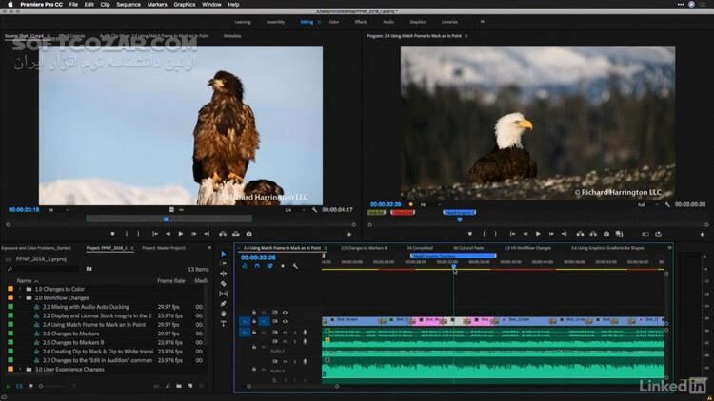Open workspace overflow chevron menu
Viewport: 714px width, 401px height.
(483, 22)
